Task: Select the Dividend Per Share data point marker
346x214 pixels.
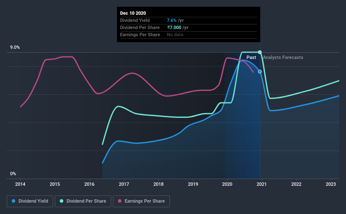Action: click(x=260, y=52)
